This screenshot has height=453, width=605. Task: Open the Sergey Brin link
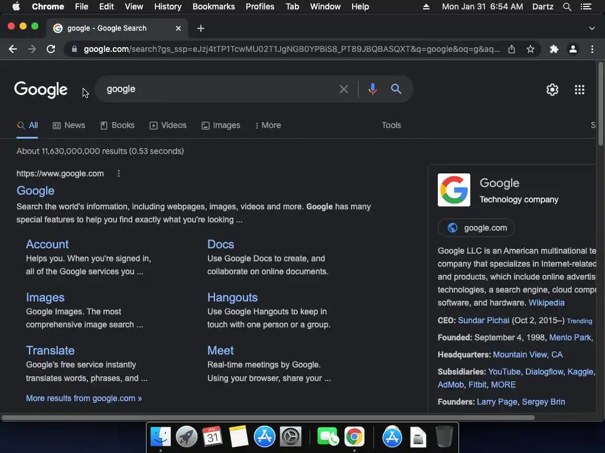pyautogui.click(x=544, y=402)
